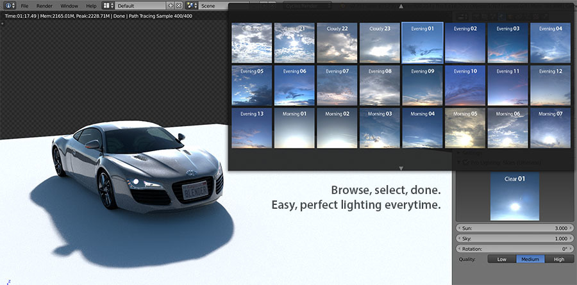Click the Scene browse icon
Viewport: 577px width, 285px height.
coord(191,5)
